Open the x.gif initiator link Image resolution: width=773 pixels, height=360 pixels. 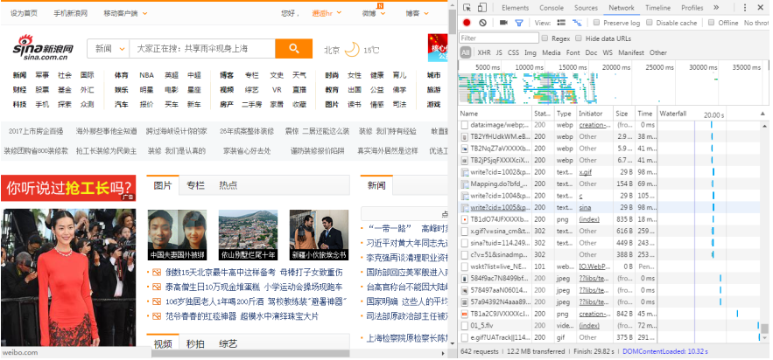[585, 172]
